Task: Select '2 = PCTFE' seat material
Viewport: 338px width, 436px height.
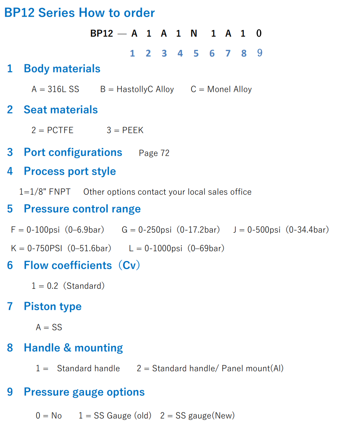Action: [x=52, y=130]
